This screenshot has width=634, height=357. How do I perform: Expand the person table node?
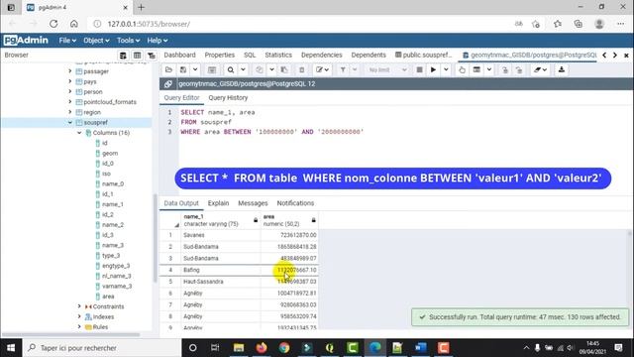[70, 91]
